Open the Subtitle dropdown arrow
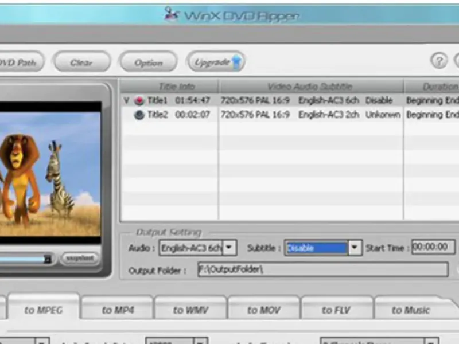459x344 pixels. pyautogui.click(x=355, y=248)
